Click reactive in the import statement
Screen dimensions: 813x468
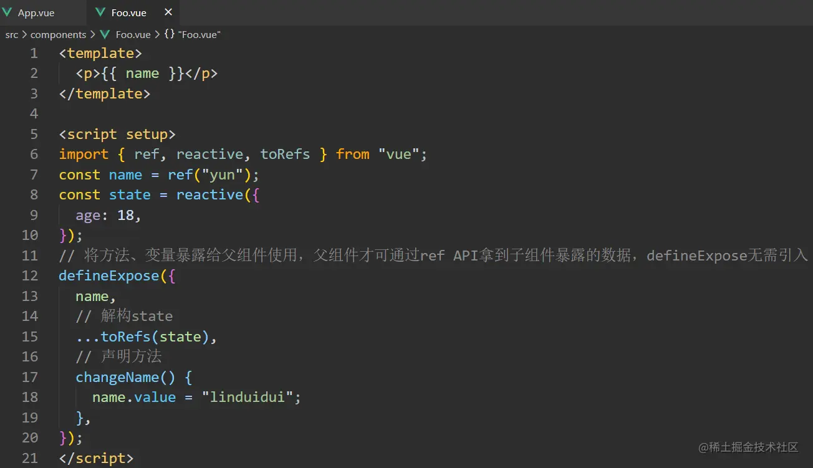(209, 155)
